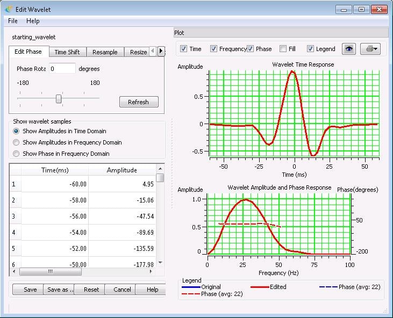Click the Amplitude column header
The width and height of the screenshot is (393, 318).
pyautogui.click(x=122, y=170)
